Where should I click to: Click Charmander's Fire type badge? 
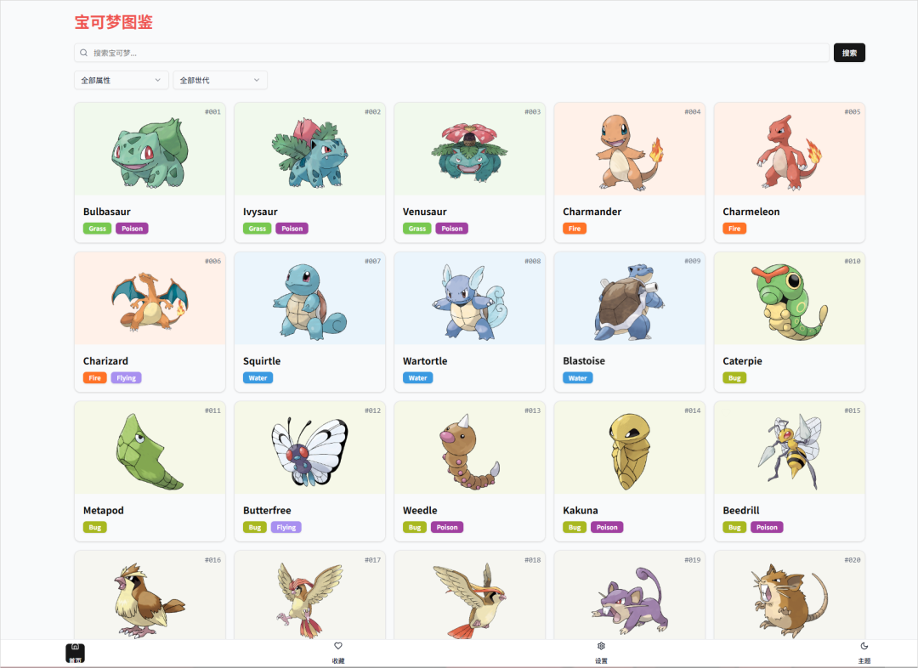[x=575, y=229]
